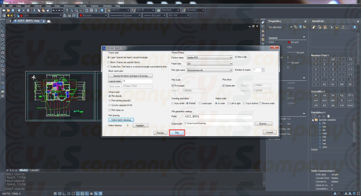
Task: Select Landscape drawing orientation
Action: pos(200,103)
